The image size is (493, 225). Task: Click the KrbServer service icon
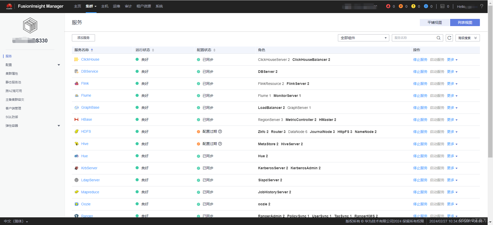[x=76, y=168]
